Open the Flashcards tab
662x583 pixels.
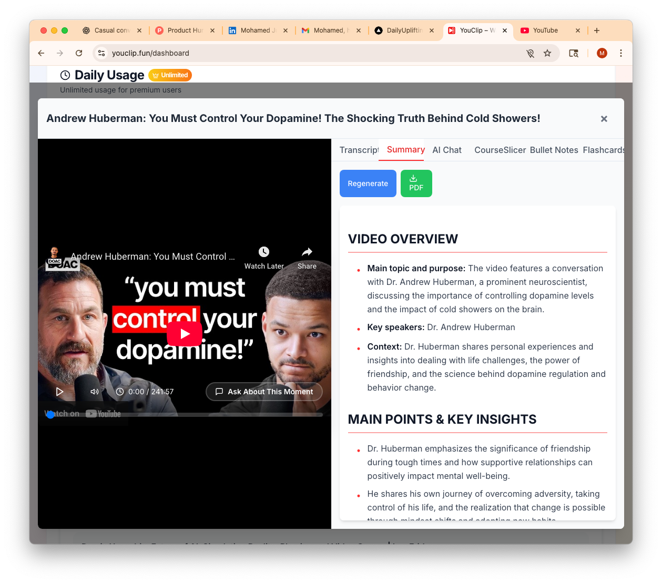603,150
